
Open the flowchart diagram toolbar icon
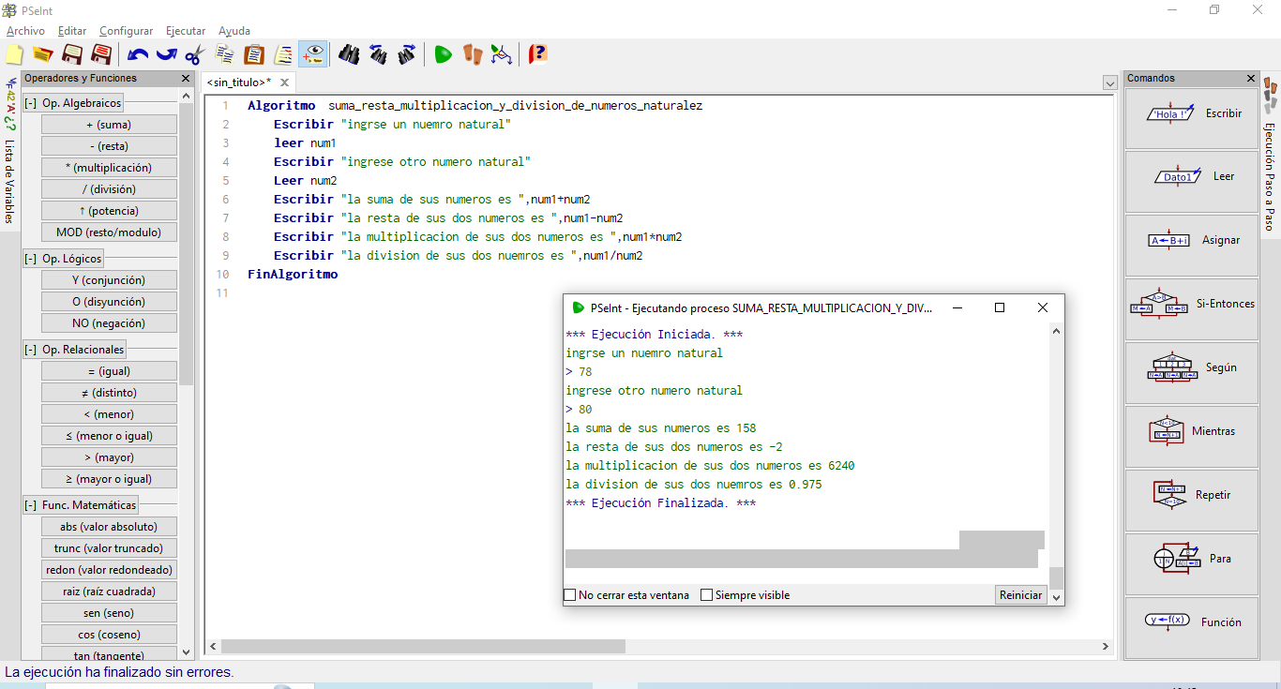point(502,54)
